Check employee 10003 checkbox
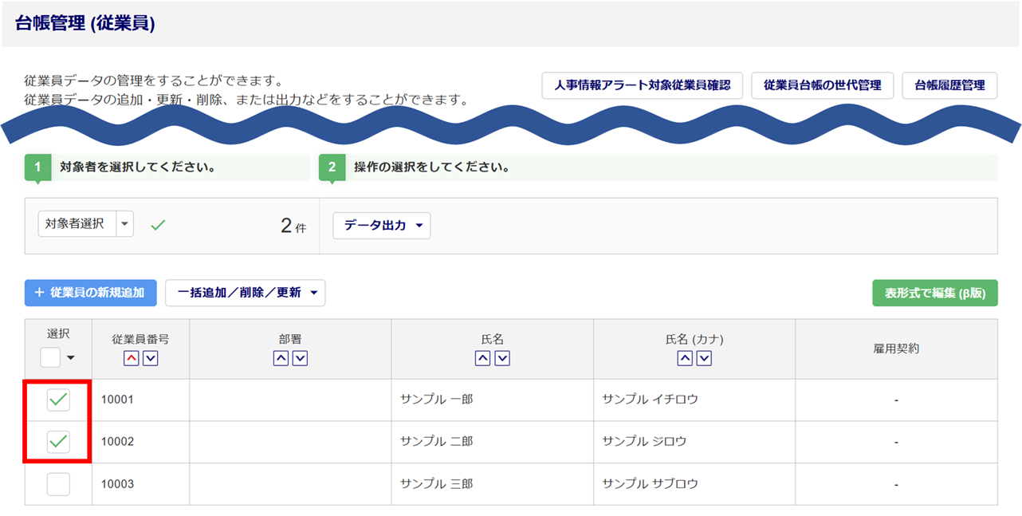Image resolution: width=1022 pixels, height=516 pixels. pos(58,483)
